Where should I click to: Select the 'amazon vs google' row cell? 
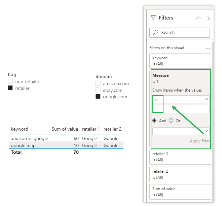point(30,138)
